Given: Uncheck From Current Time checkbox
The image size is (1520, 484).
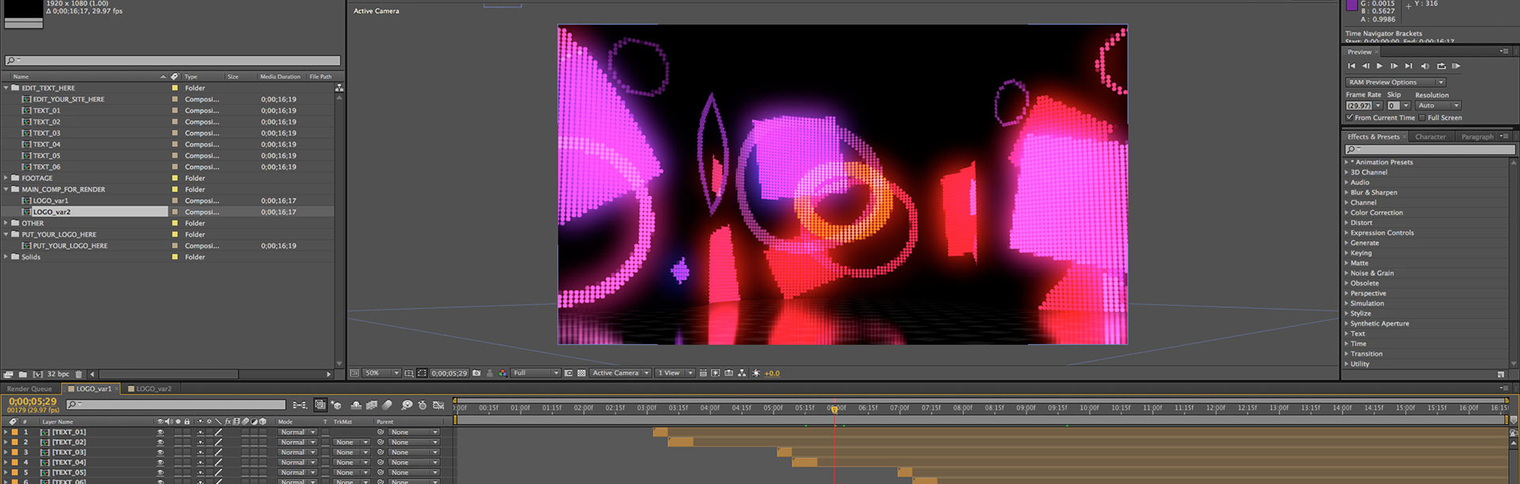Looking at the screenshot, I should 1350,118.
